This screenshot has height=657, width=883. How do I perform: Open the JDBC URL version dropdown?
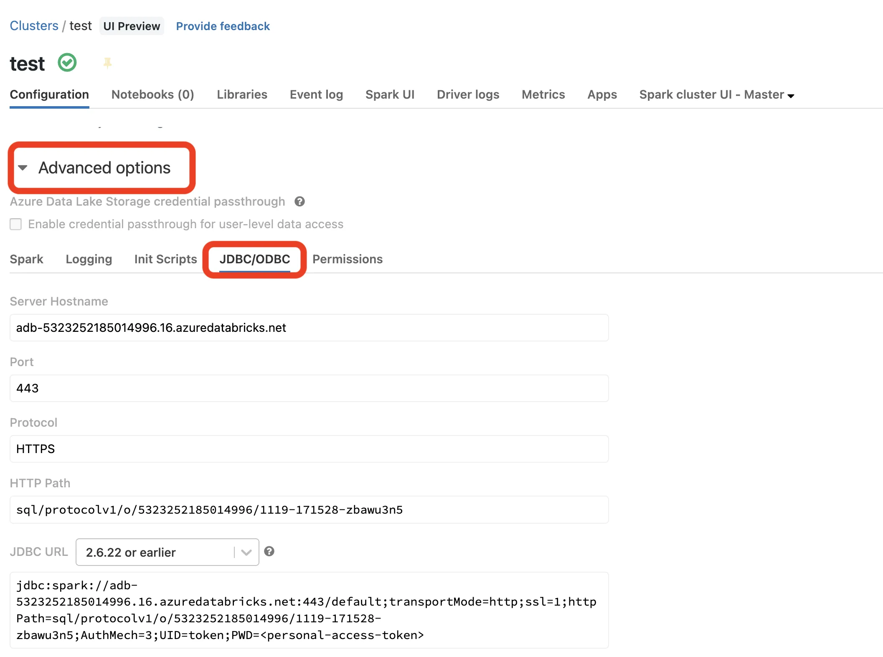[167, 552]
